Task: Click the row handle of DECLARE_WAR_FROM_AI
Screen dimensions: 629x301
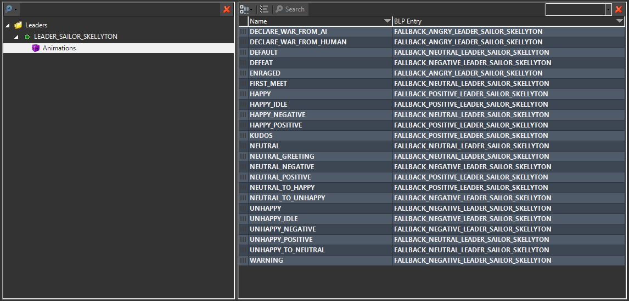Action: coord(243,32)
